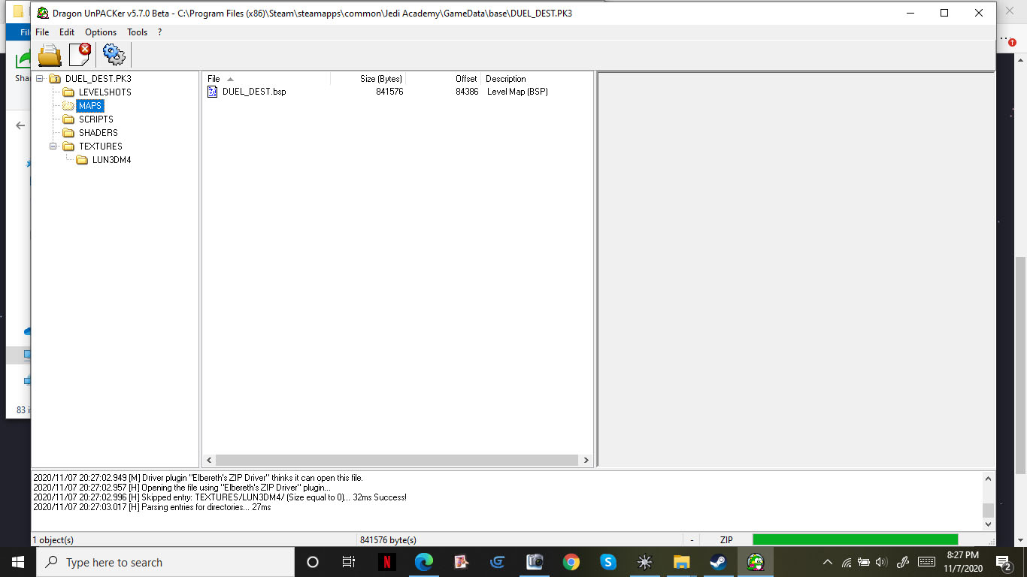Image resolution: width=1027 pixels, height=577 pixels.
Task: Click the 841576 byte(s) status bar text
Action: point(388,539)
